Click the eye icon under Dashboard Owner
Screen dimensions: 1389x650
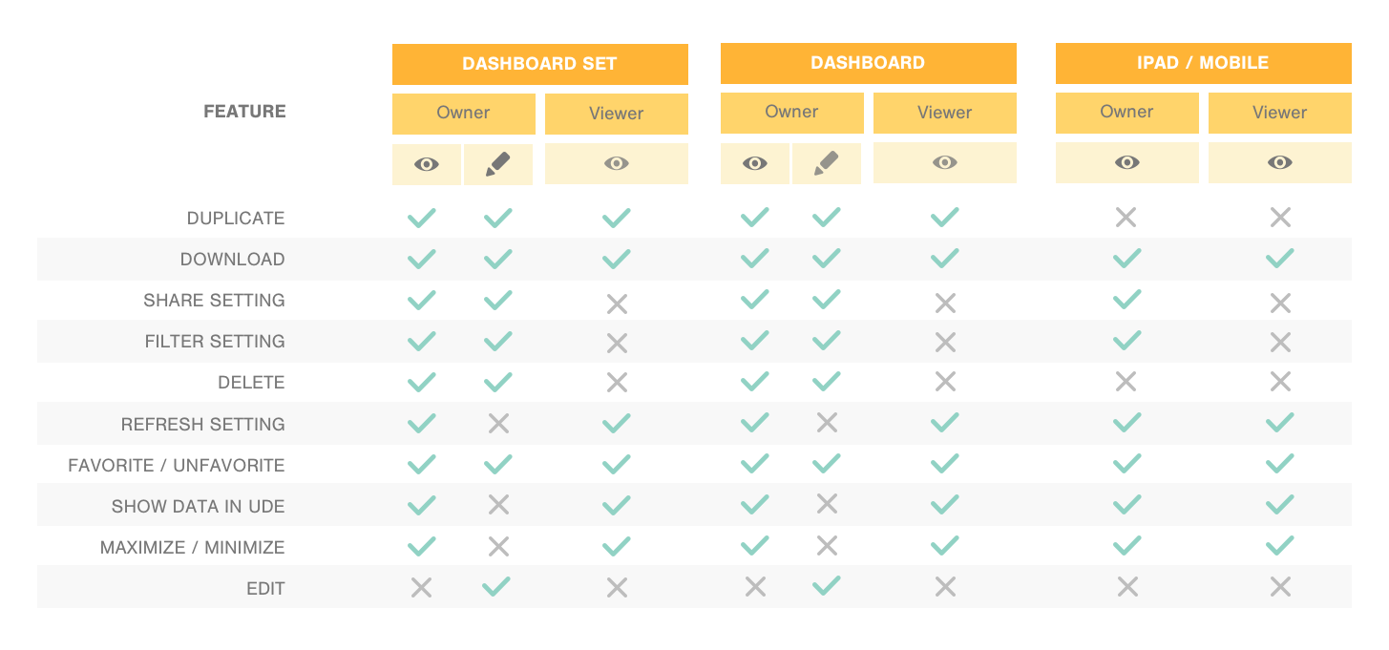(755, 164)
